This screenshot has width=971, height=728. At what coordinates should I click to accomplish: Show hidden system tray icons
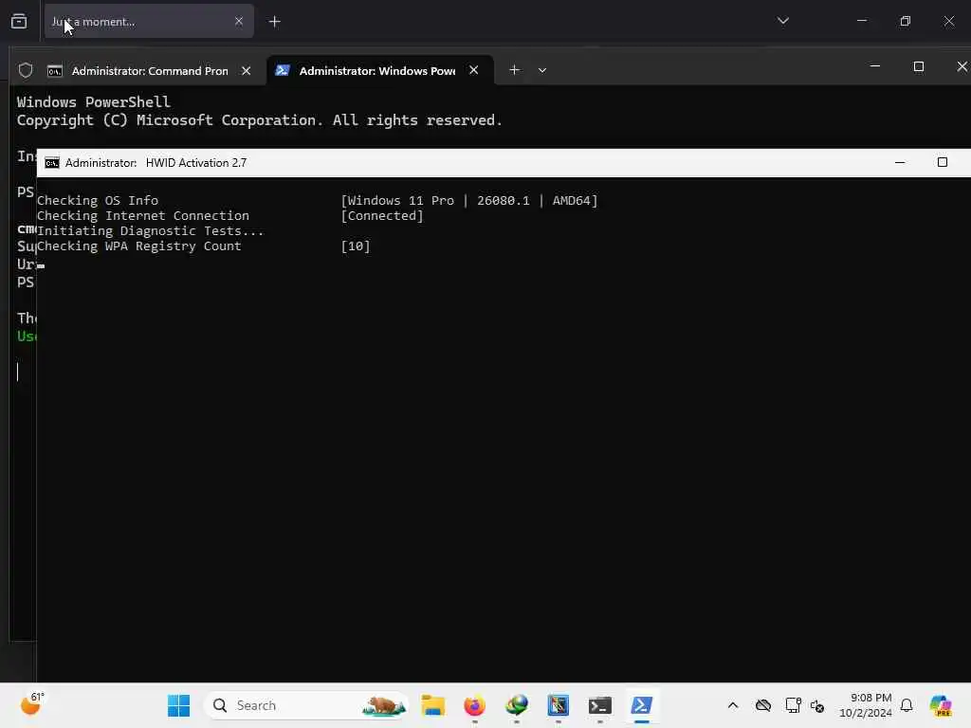click(x=733, y=705)
